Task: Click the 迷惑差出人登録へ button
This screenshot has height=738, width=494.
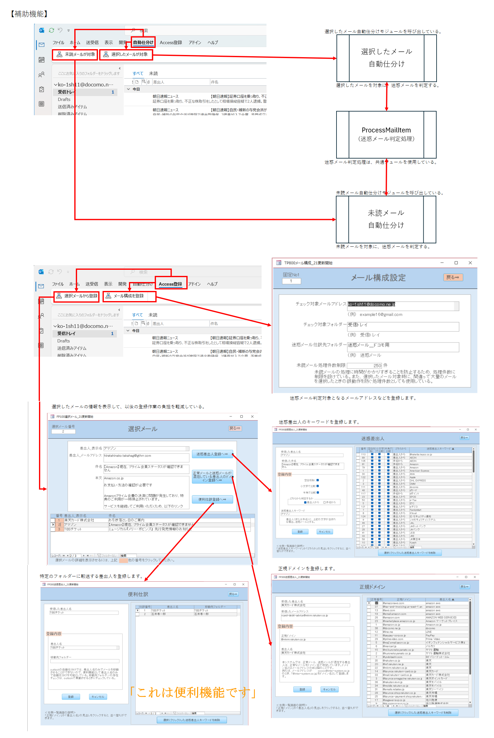Action: 212,454
